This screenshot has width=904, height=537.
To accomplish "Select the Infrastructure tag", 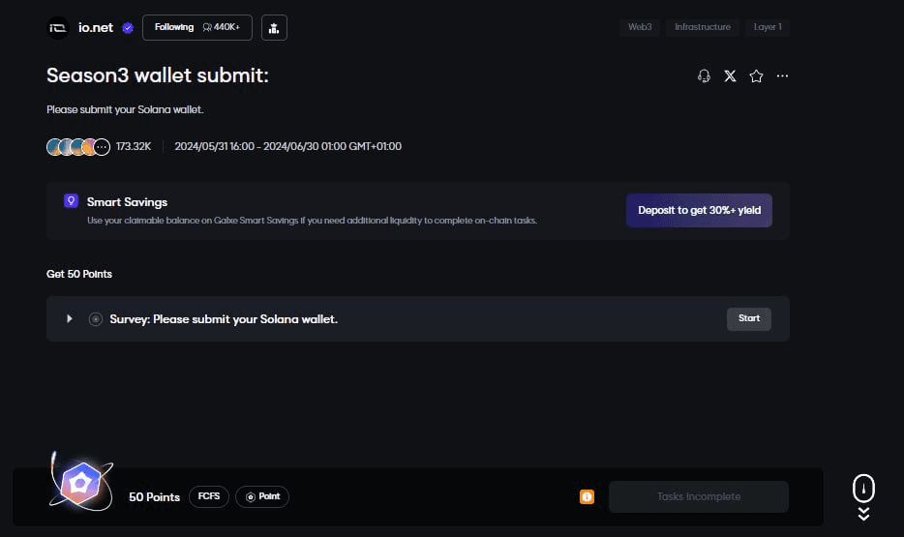I will tap(703, 27).
